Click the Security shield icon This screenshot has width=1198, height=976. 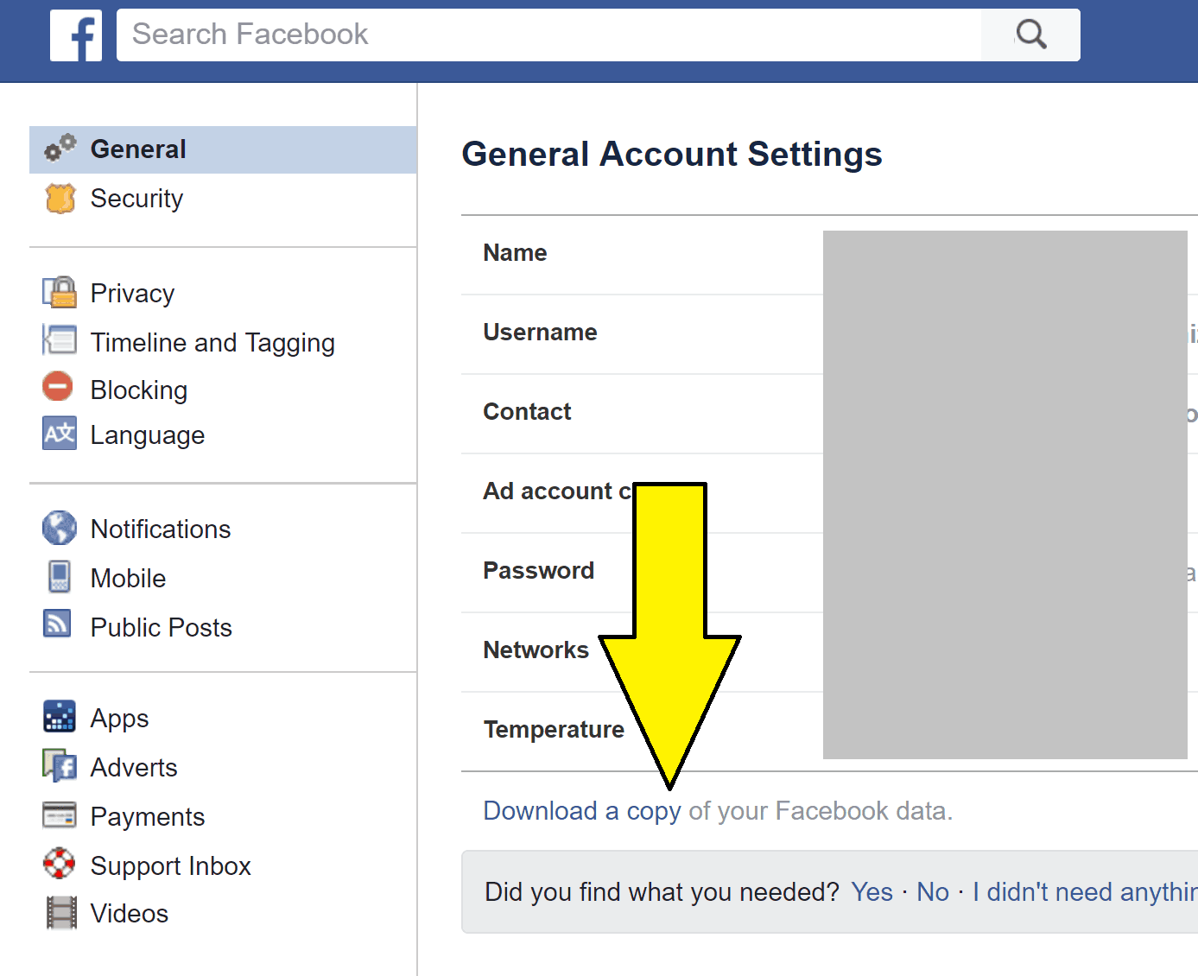click(x=60, y=198)
